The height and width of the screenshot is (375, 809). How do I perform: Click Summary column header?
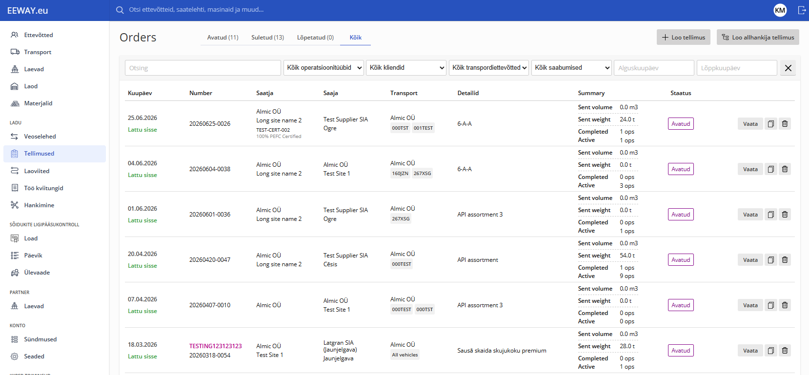(x=591, y=93)
